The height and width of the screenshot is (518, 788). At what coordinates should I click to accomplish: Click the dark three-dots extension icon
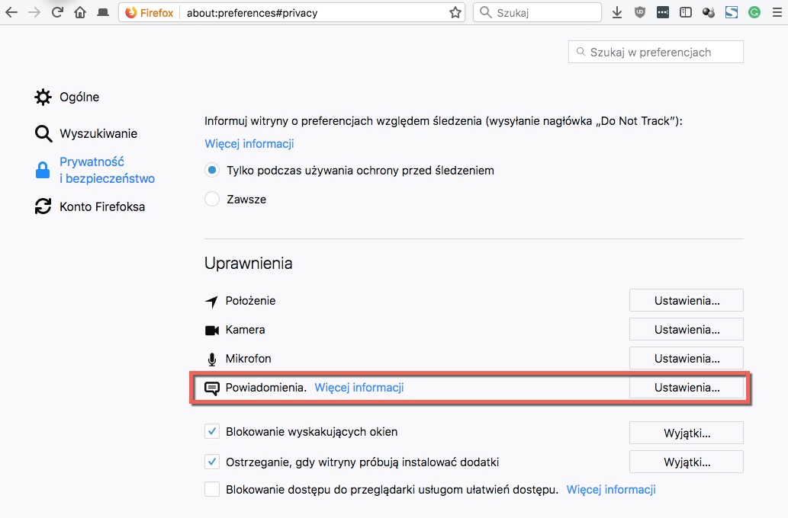pos(663,12)
